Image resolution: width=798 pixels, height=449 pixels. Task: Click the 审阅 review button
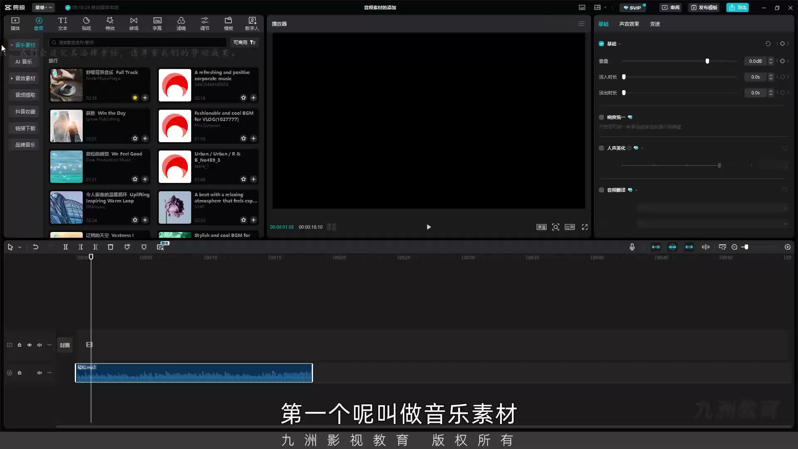click(x=671, y=7)
